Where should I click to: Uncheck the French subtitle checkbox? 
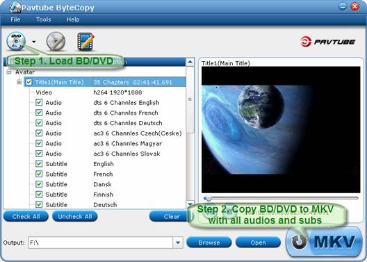[39, 174]
